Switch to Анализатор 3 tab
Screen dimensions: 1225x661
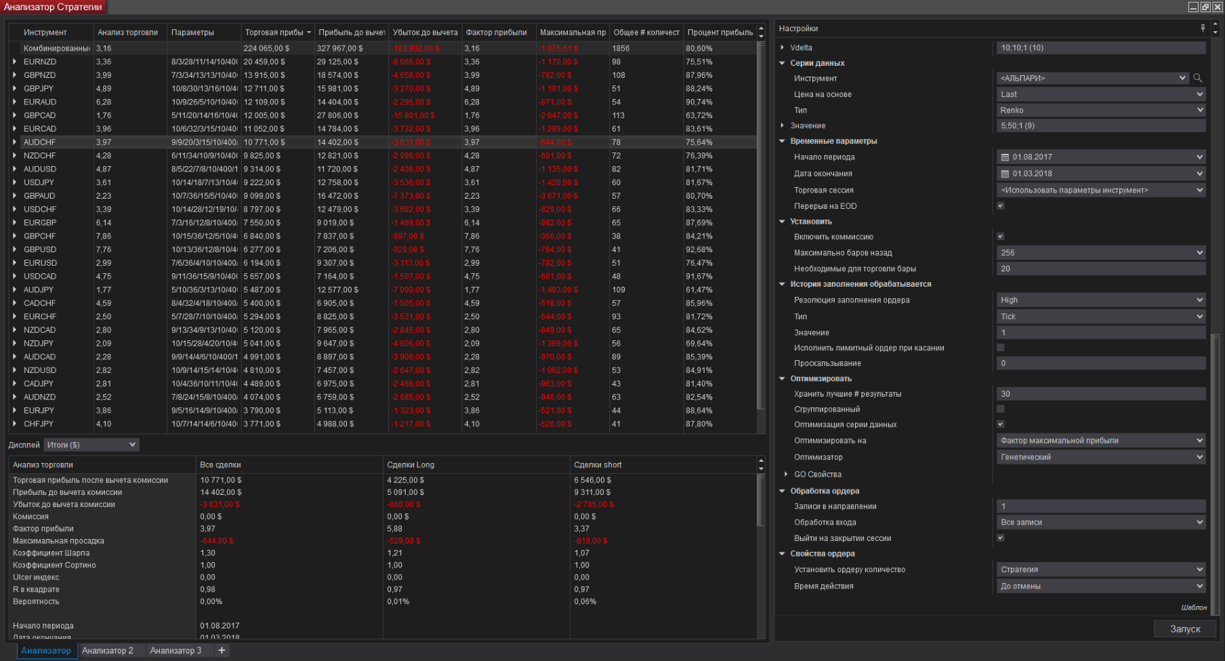tap(175, 650)
